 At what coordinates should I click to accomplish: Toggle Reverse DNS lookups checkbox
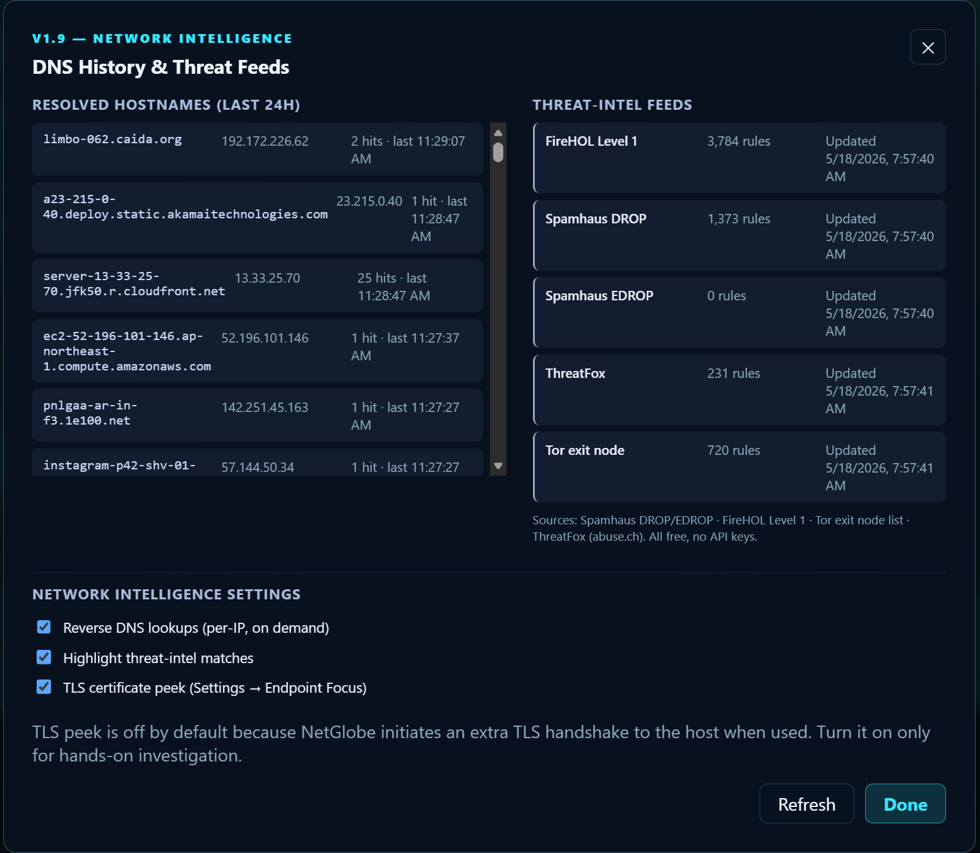tap(44, 627)
